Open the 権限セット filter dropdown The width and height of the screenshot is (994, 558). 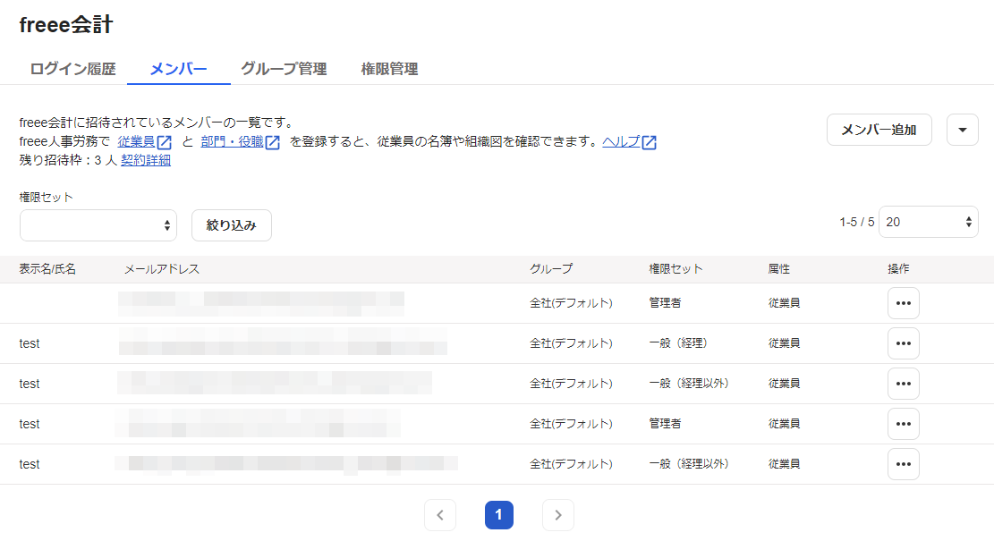pyautogui.click(x=98, y=225)
